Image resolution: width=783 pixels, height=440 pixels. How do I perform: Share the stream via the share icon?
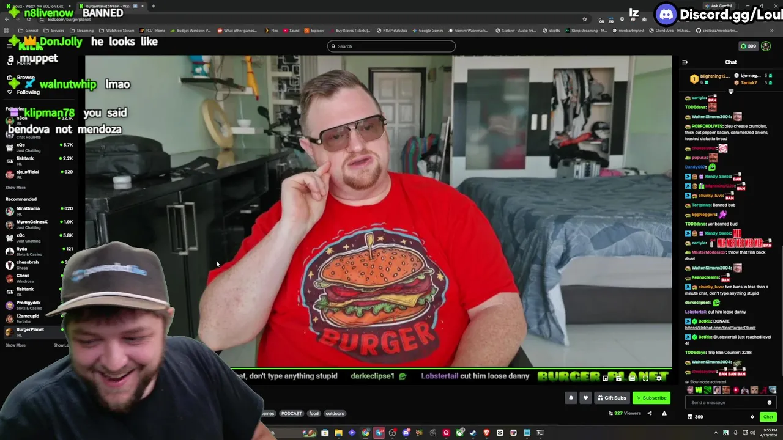pos(650,413)
